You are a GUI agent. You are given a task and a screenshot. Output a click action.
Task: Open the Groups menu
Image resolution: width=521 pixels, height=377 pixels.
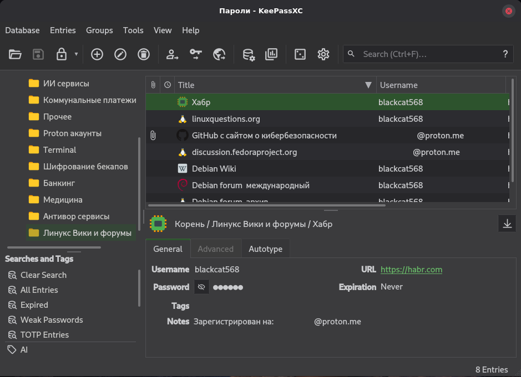click(99, 30)
